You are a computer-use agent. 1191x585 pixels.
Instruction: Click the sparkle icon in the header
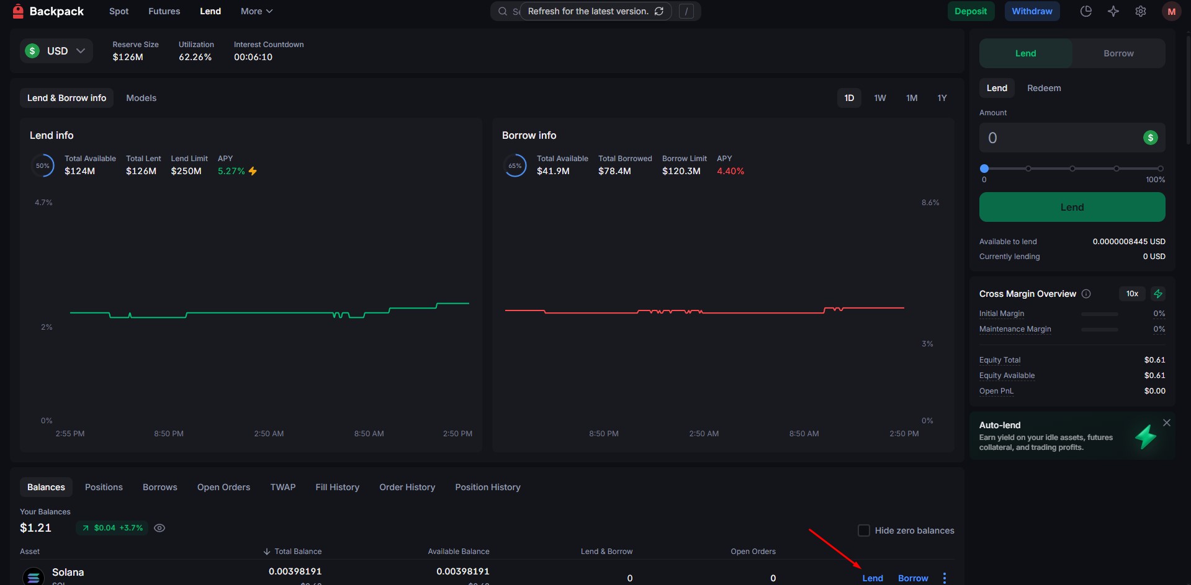(x=1113, y=11)
